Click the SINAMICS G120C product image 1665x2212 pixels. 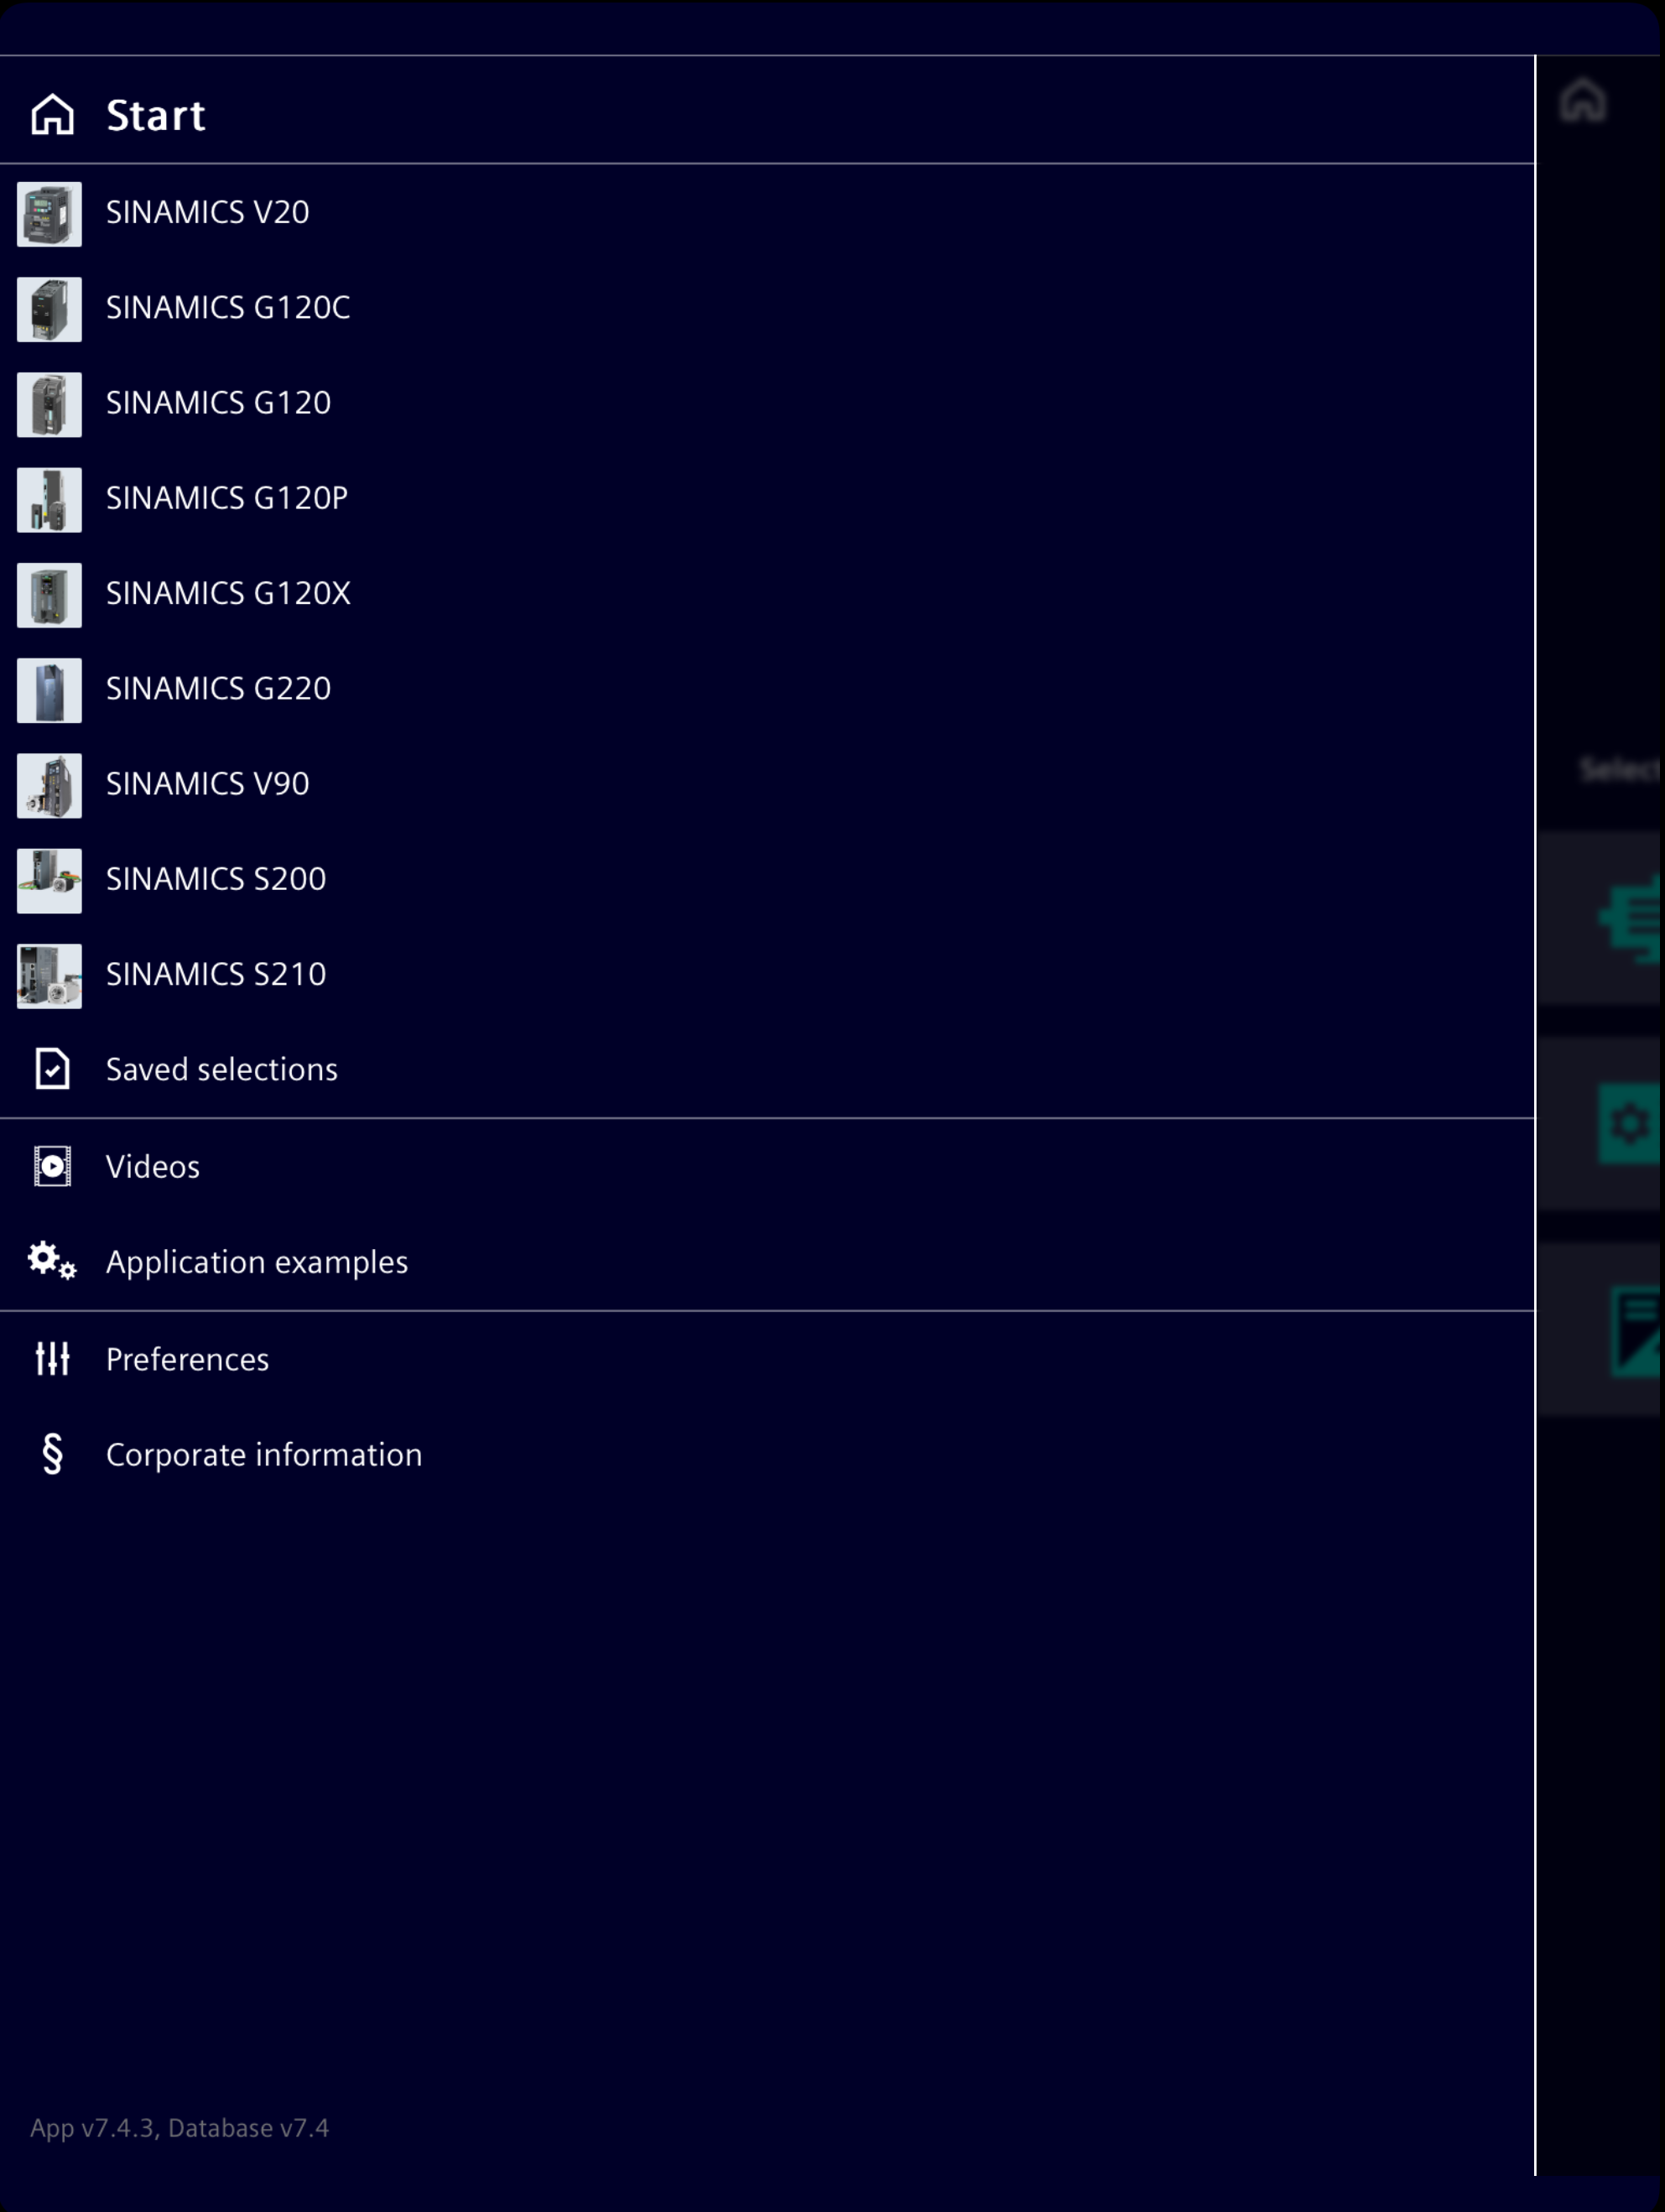49,309
